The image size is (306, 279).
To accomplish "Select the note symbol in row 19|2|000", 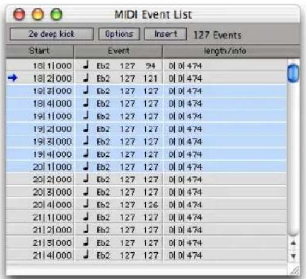I will coord(86,129).
